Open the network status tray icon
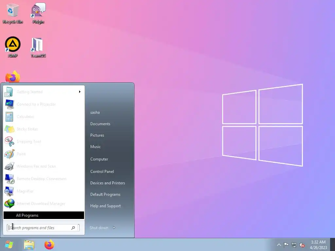335x251 pixels. [294, 245]
